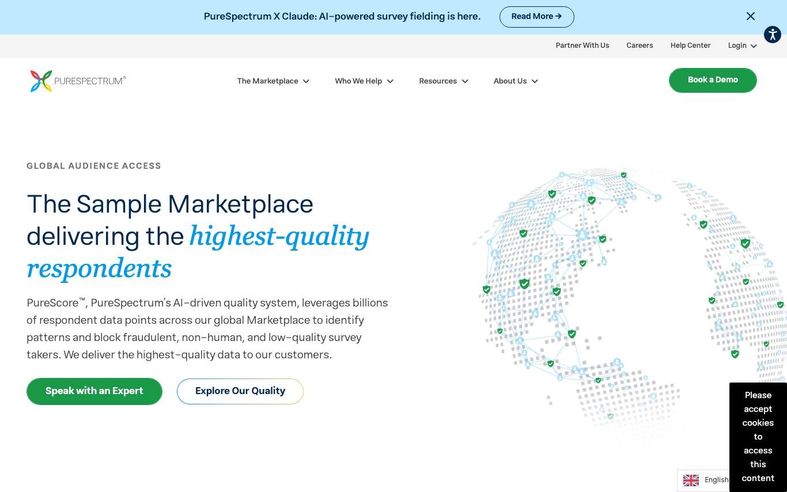787x492 pixels.
Task: Click the cookie acceptance notice
Action: pos(758,437)
